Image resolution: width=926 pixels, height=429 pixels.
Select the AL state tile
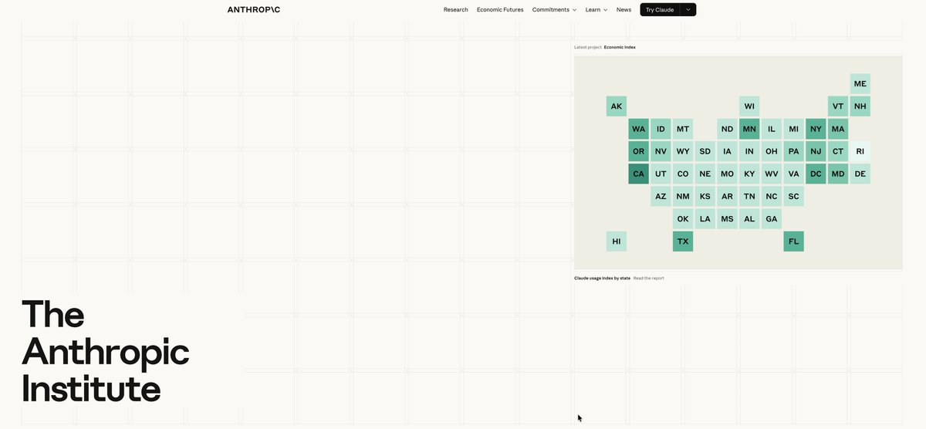(749, 218)
